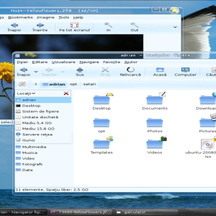Screen dimensions: 216x216
Task: Select adrian in Locații sidebar
Action: pos(43,100)
